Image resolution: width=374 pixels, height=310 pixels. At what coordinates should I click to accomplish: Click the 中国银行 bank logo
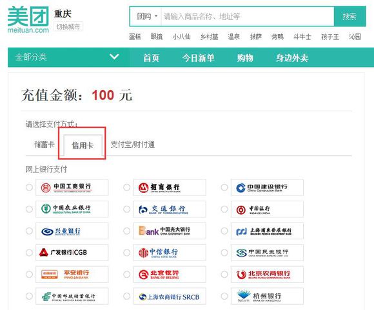point(267,209)
